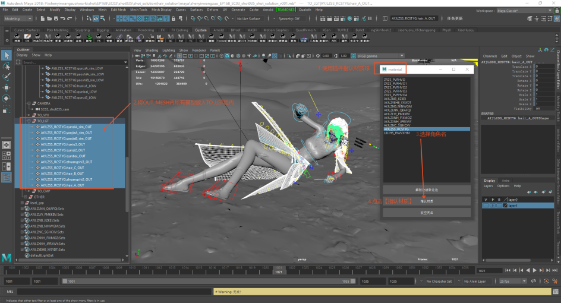Select AYJLZSS_RCSTYG:hair_A_OUT in the Outliner

pyautogui.click(x=61, y=185)
